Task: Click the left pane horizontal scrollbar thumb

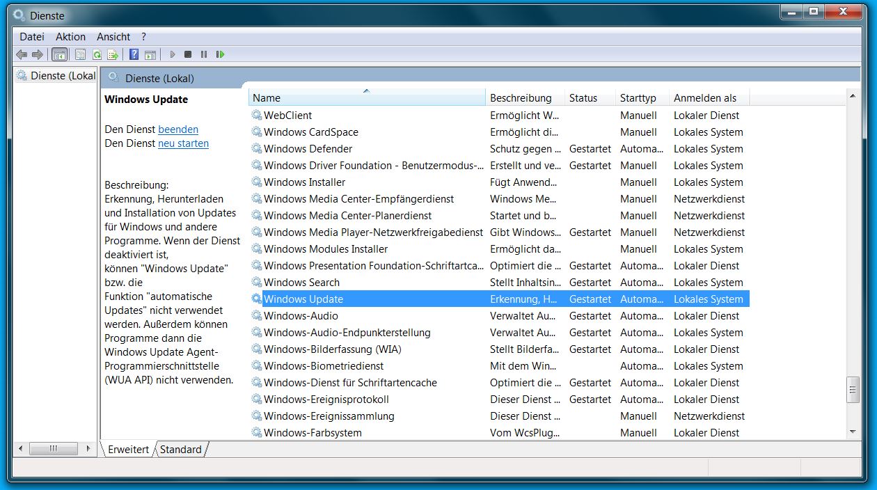Action: point(53,449)
